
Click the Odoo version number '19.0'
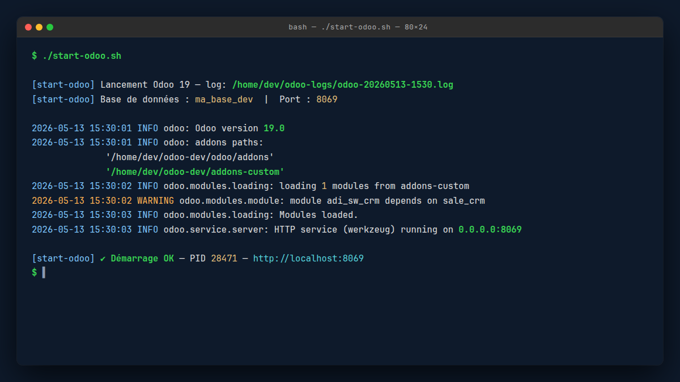pyautogui.click(x=274, y=128)
